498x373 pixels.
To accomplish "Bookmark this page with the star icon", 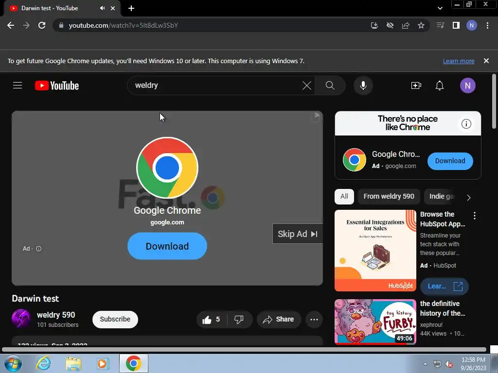I will [421, 25].
